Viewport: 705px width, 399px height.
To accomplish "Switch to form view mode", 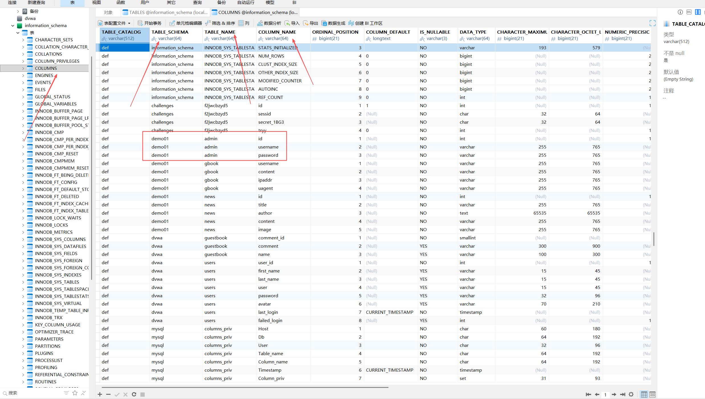I will point(653,394).
